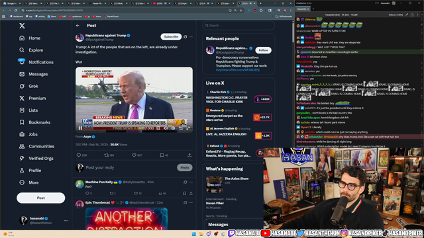The image size is (424, 238).
Task: Click the Jobs briefcase icon
Action: click(22, 134)
